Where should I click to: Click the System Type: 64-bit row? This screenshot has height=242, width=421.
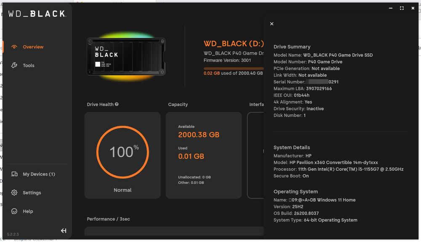pos(315,220)
